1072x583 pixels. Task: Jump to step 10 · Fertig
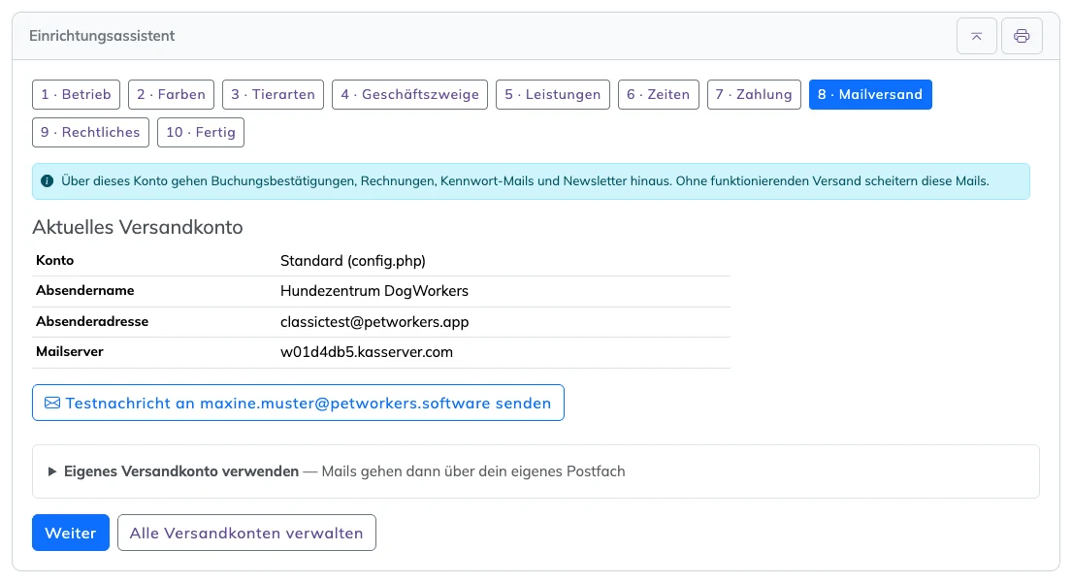pyautogui.click(x=200, y=133)
